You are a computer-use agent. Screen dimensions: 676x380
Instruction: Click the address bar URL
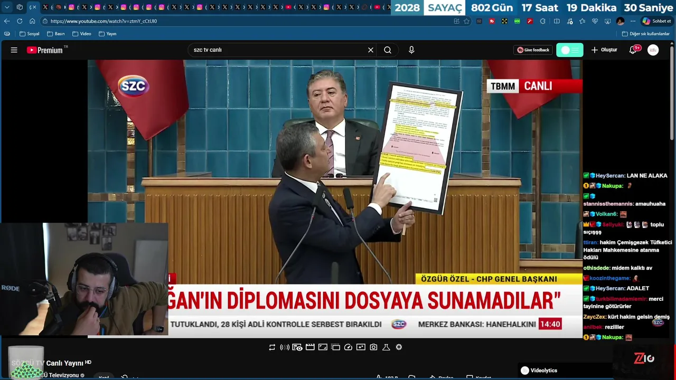104,21
